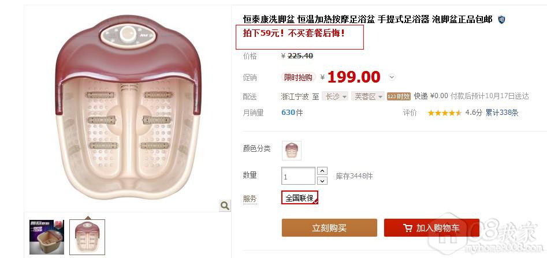The height and width of the screenshot is (258, 547).
Task: Increase quantity with the up arrow
Action: (x=323, y=171)
